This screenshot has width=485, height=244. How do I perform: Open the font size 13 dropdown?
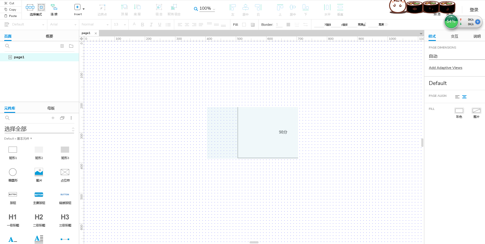click(x=120, y=24)
